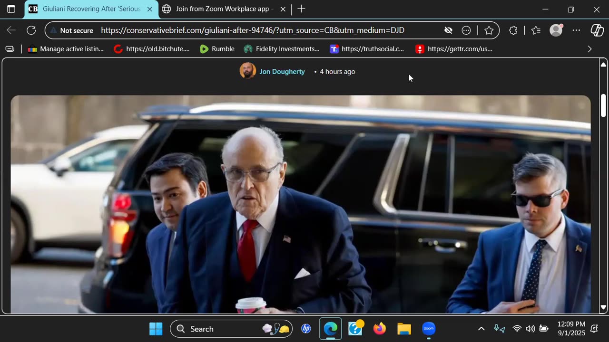Screen dimensions: 609x342
Task: Click the favorites bar leftmost icon
Action: pos(10,49)
